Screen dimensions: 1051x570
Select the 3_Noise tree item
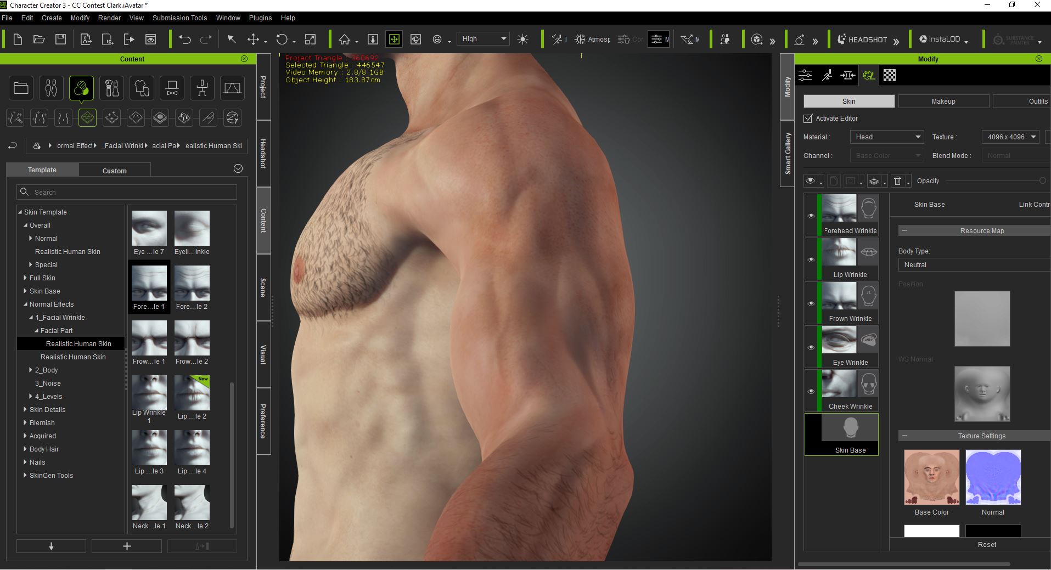click(48, 383)
